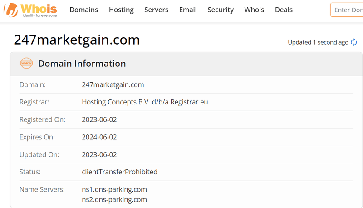
Task: Click the Updated On: label
Action: 39,154
